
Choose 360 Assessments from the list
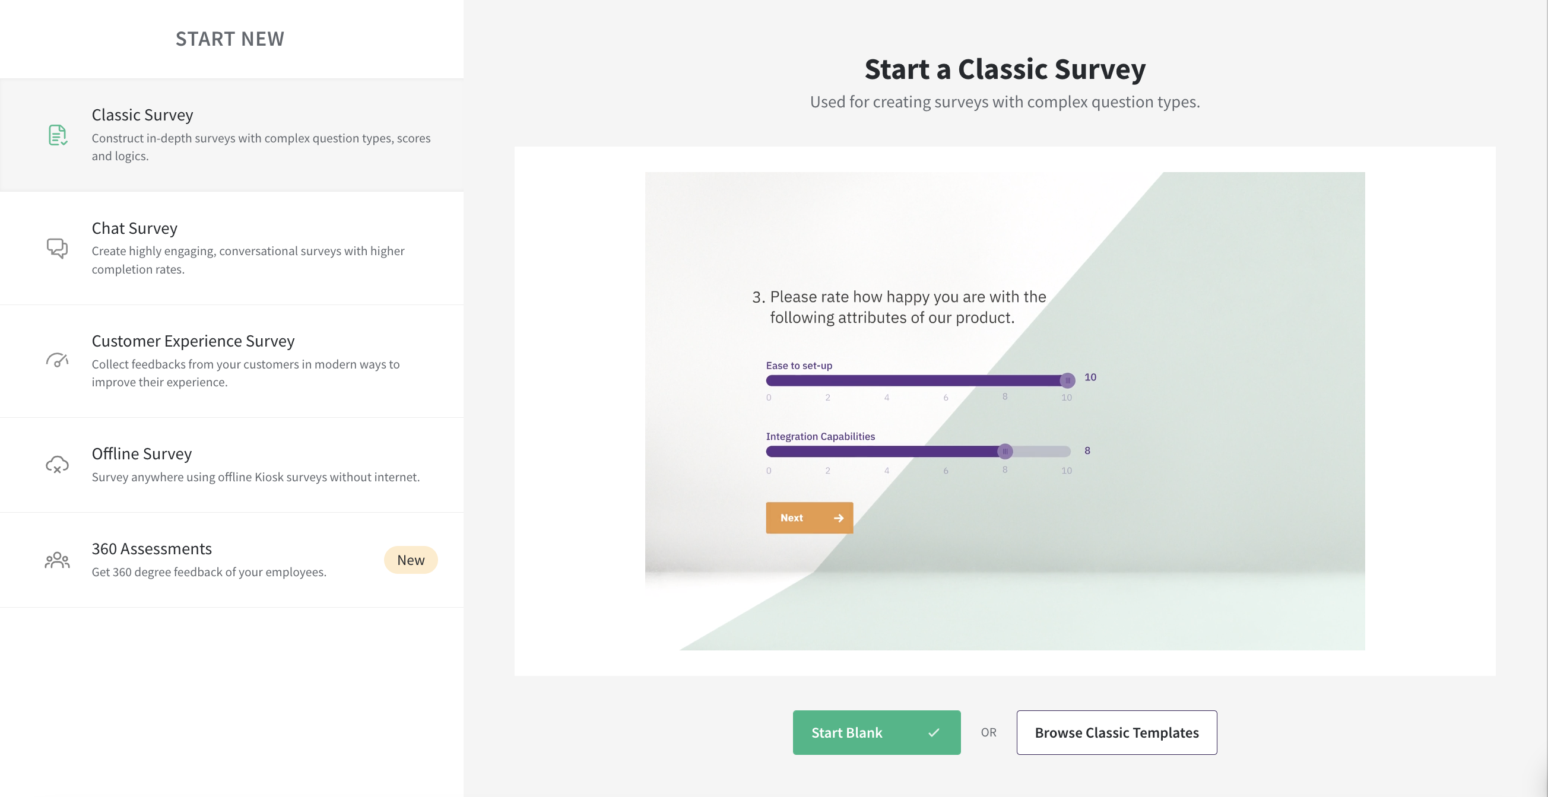pyautogui.click(x=232, y=560)
